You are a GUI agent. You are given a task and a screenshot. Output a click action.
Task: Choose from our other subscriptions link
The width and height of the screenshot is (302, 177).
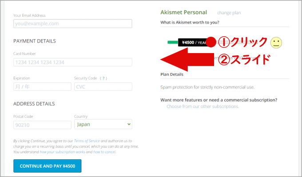coord(203,107)
